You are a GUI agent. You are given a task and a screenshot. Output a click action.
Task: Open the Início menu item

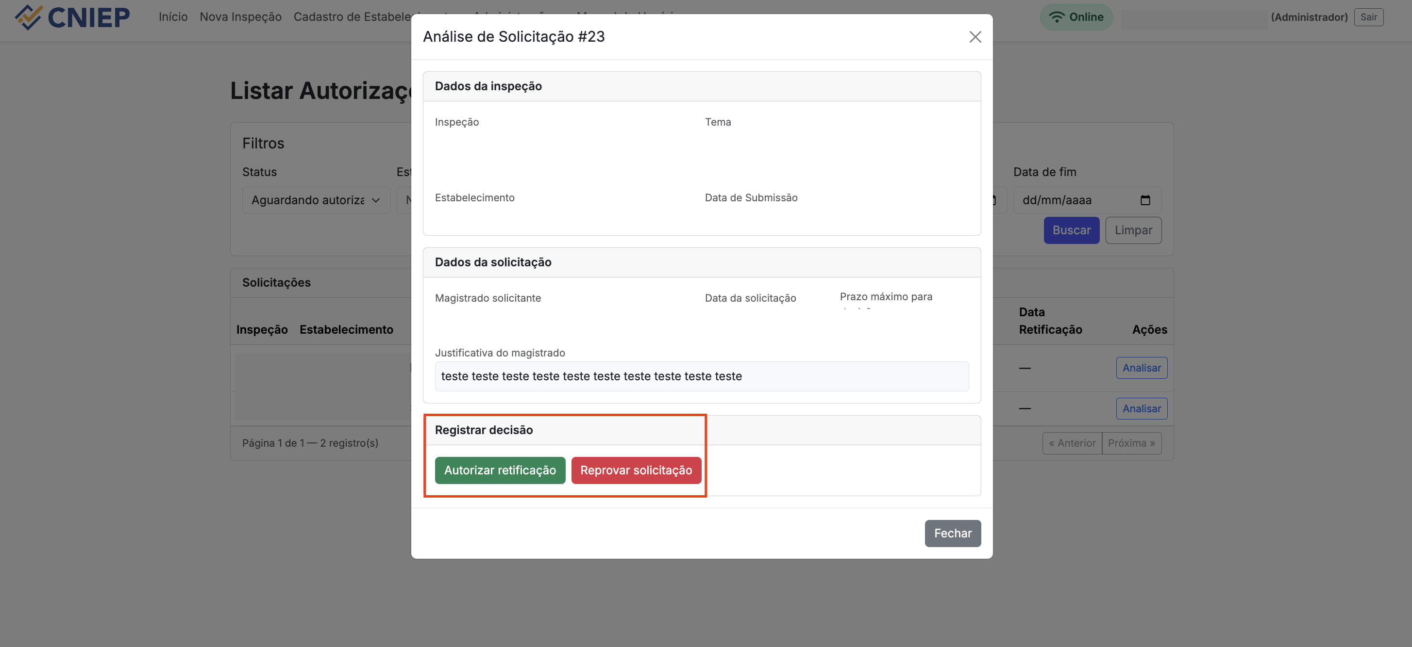point(173,17)
